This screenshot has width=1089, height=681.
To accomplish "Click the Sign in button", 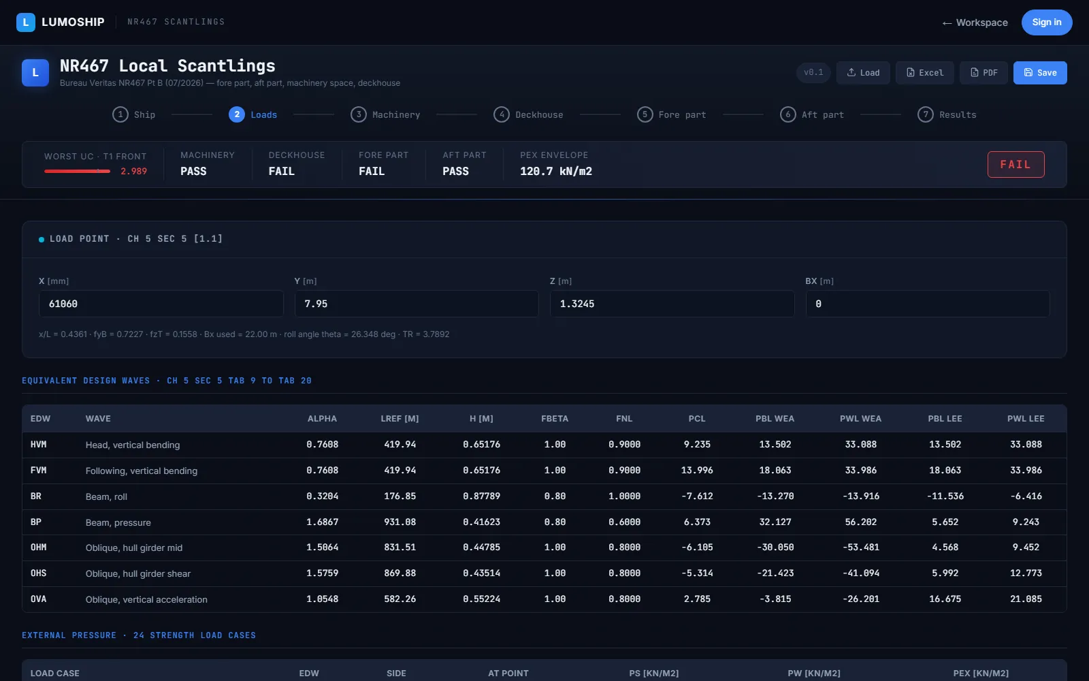I will pos(1047,22).
